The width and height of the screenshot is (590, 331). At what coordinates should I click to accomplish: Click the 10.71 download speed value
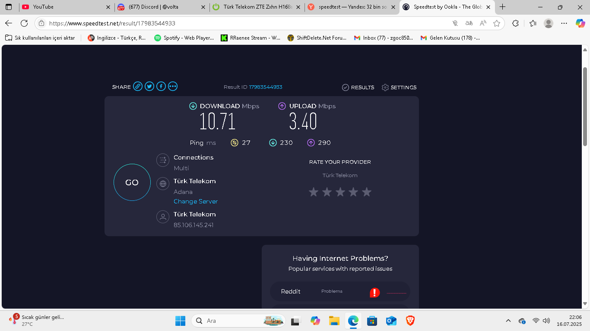click(217, 122)
